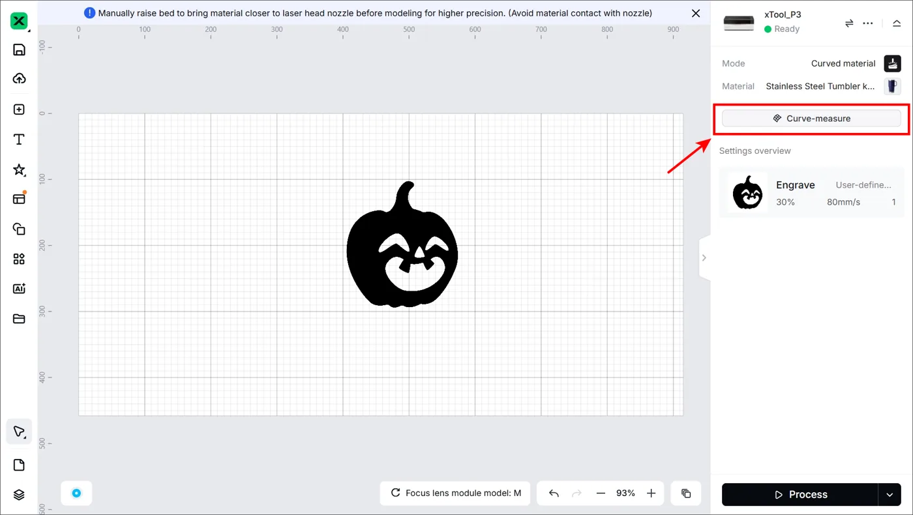Change Curved material mode icon
The width and height of the screenshot is (913, 515).
pyautogui.click(x=892, y=63)
